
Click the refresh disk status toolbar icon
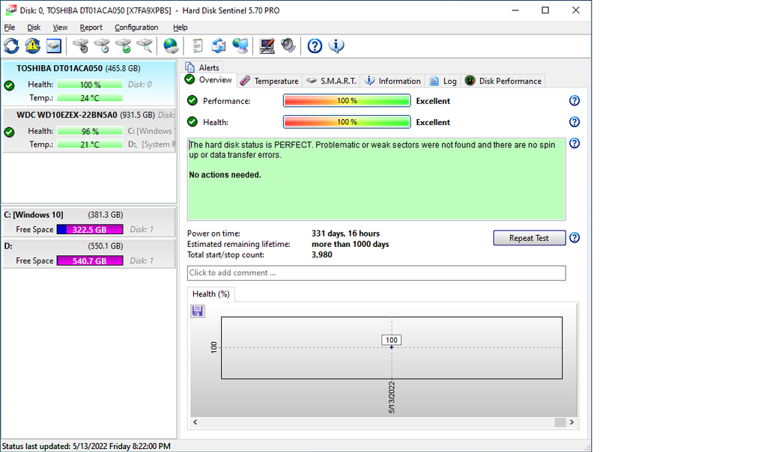coord(12,46)
